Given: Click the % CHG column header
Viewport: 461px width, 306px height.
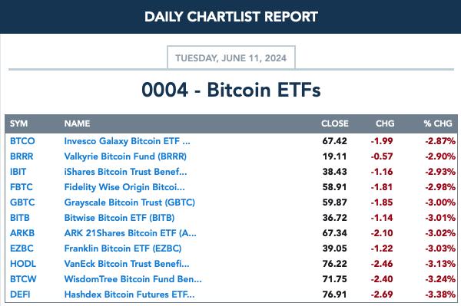Looking at the screenshot, I should (438, 123).
